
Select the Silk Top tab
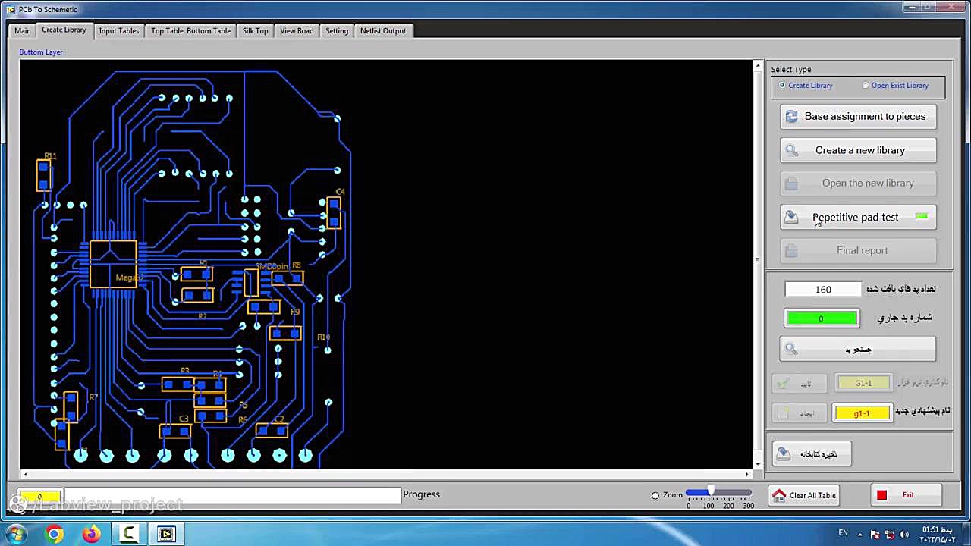pyautogui.click(x=255, y=31)
